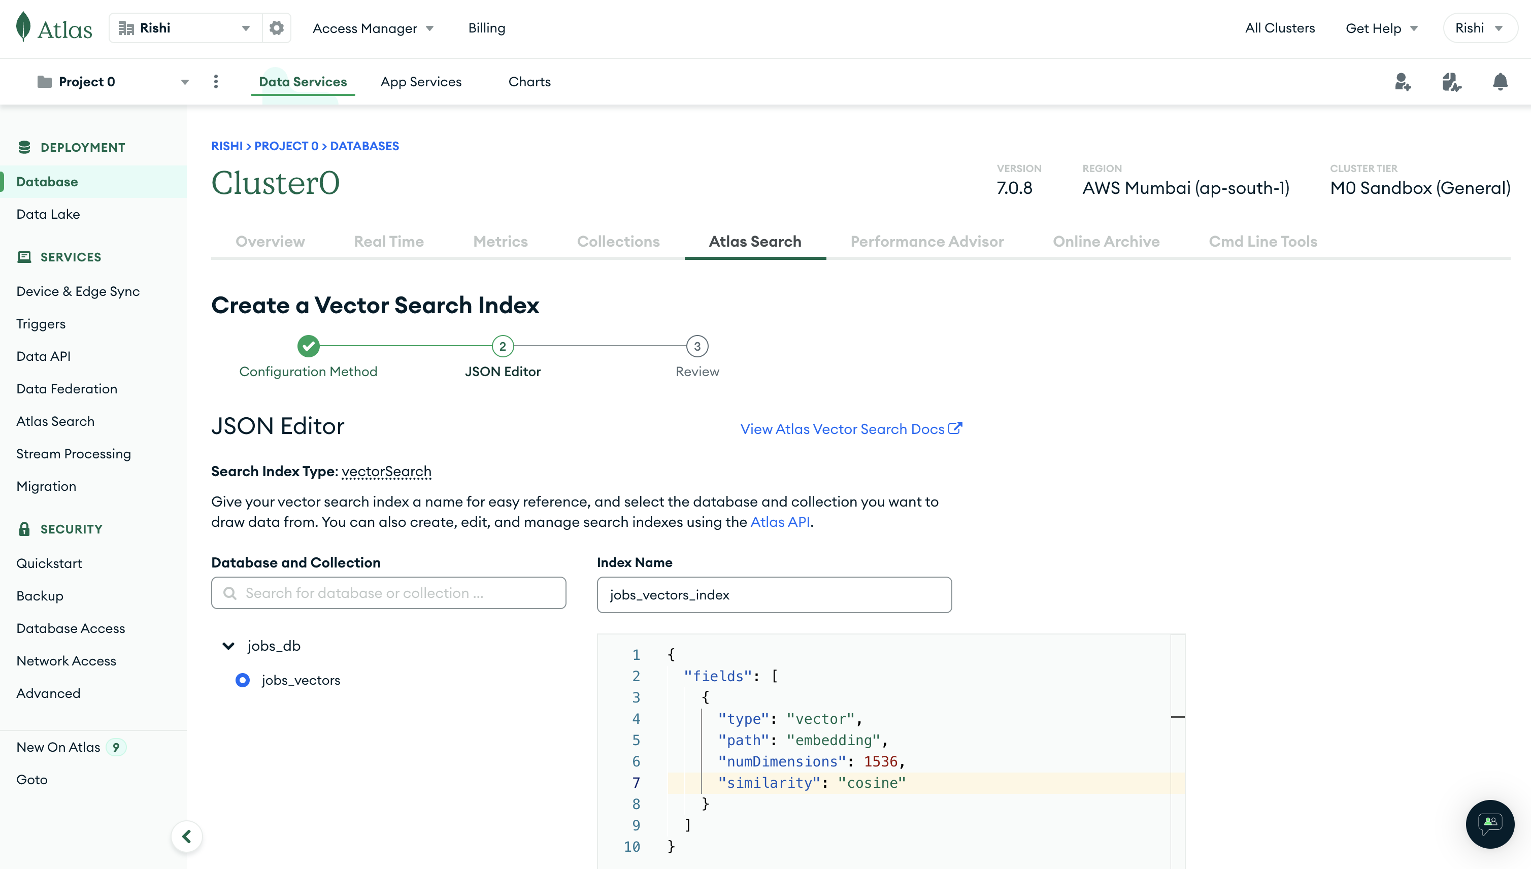Open Network Access
The image size is (1531, 869).
[x=66, y=661]
